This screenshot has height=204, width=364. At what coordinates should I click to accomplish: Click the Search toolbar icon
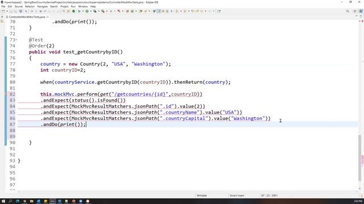coord(146,11)
